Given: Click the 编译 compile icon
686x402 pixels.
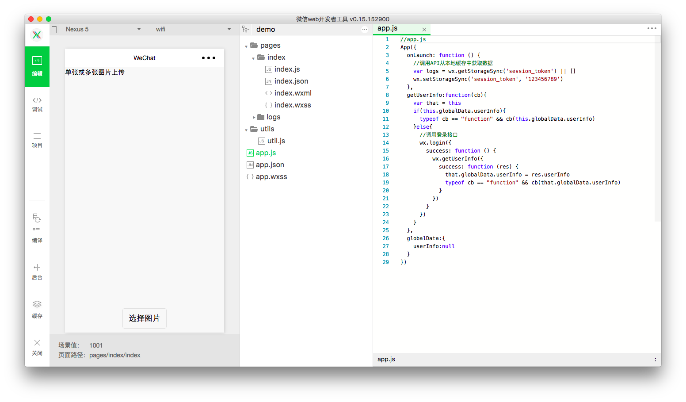Looking at the screenshot, I should 37,228.
